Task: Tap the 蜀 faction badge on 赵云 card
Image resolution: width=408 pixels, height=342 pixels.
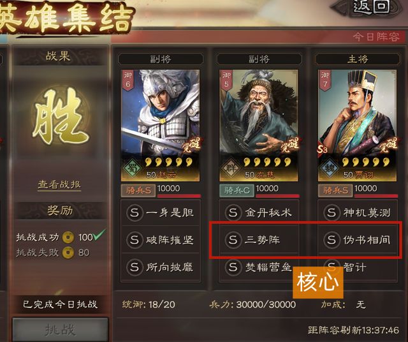Action: coord(132,168)
